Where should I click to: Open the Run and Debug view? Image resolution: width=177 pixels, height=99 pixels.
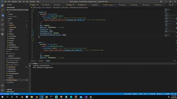[x=2, y=20]
